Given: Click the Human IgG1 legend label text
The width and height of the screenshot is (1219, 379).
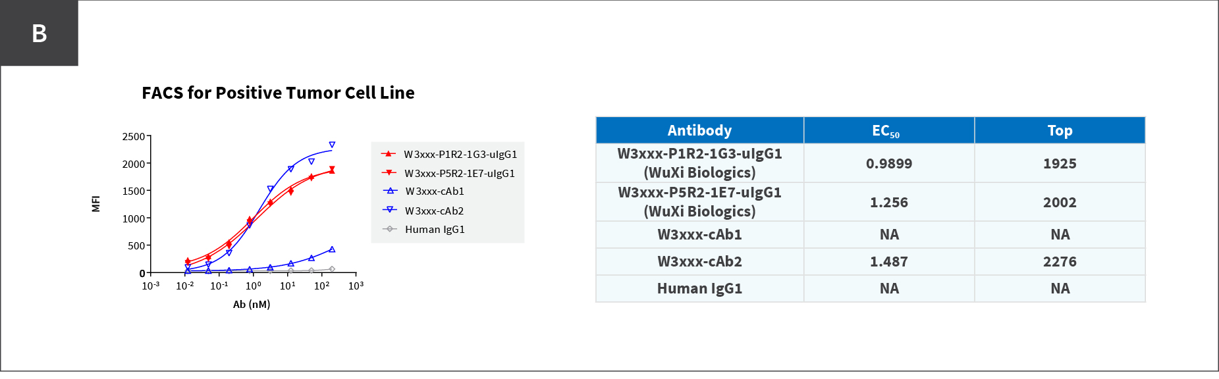Looking at the screenshot, I should pyautogui.click(x=435, y=229).
